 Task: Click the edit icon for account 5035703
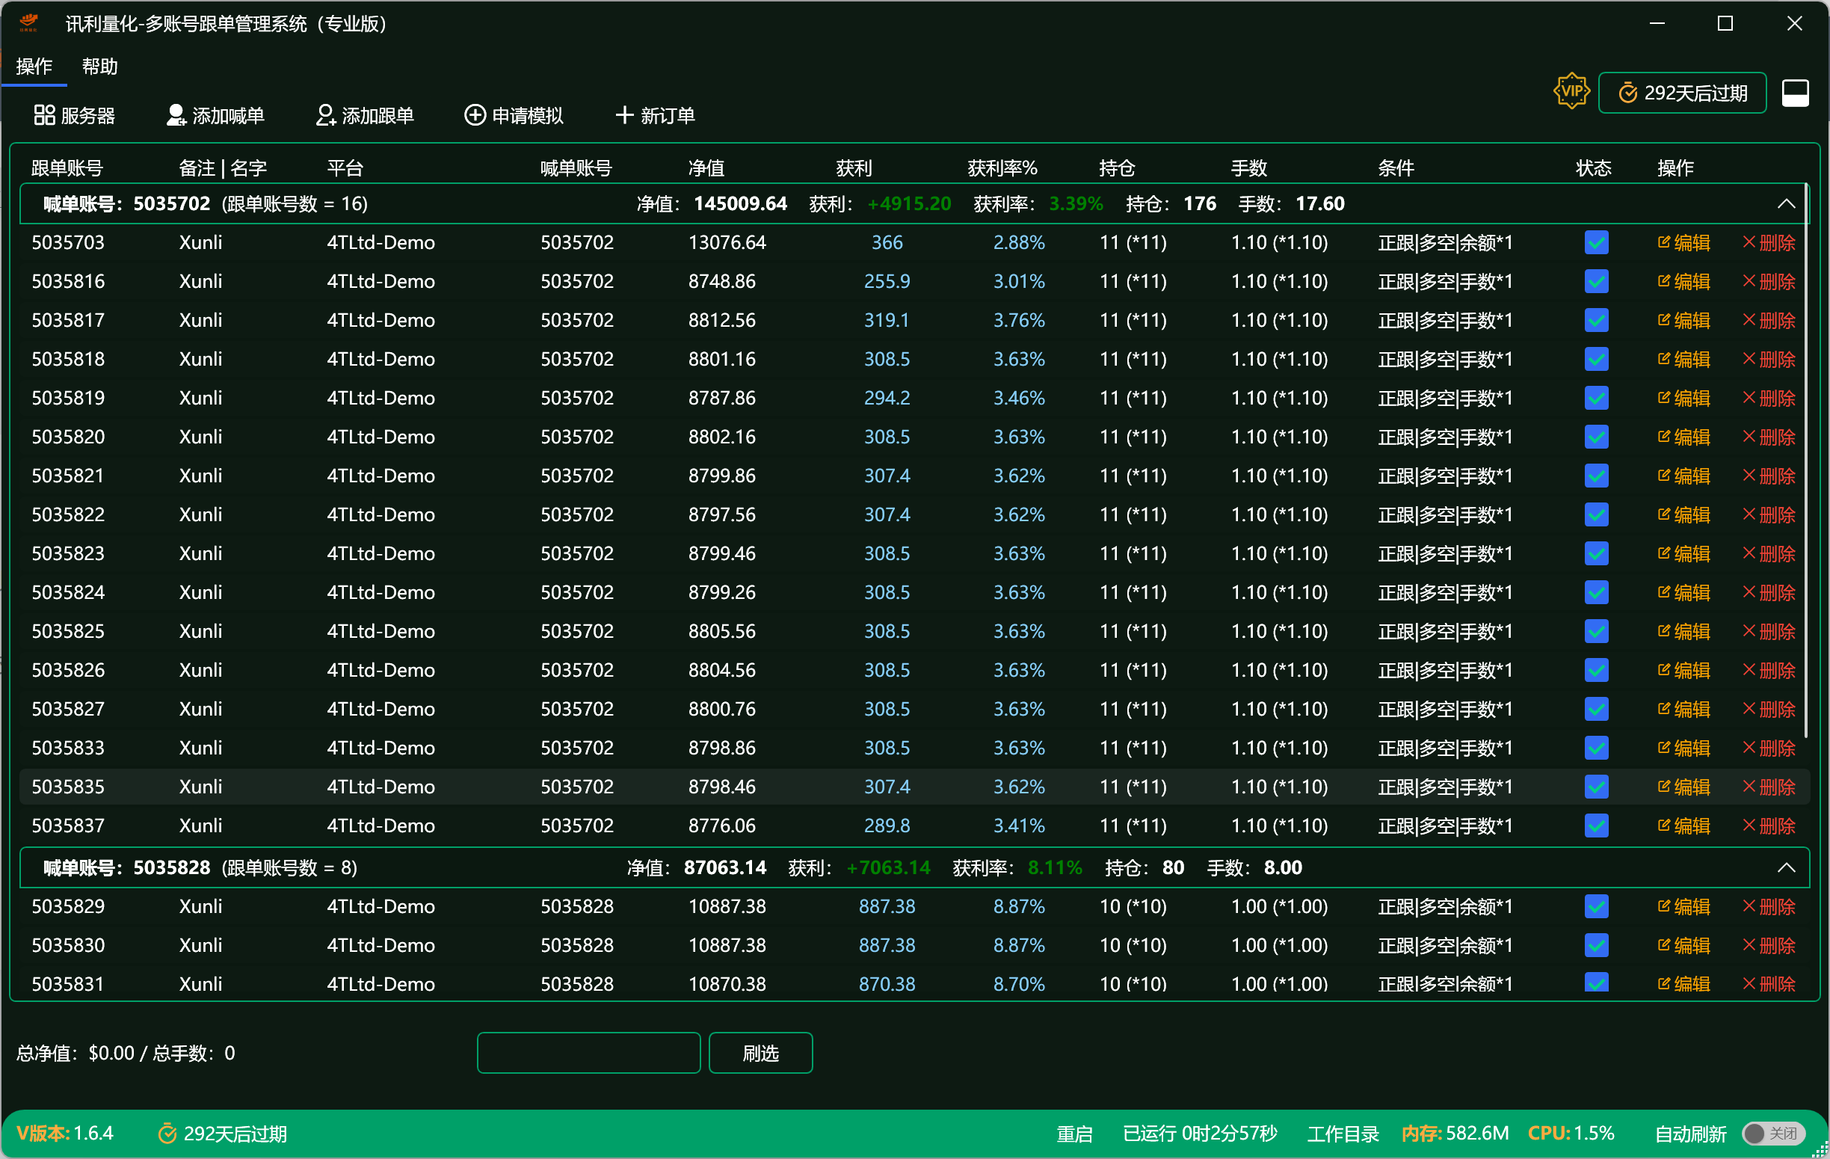tap(1664, 242)
